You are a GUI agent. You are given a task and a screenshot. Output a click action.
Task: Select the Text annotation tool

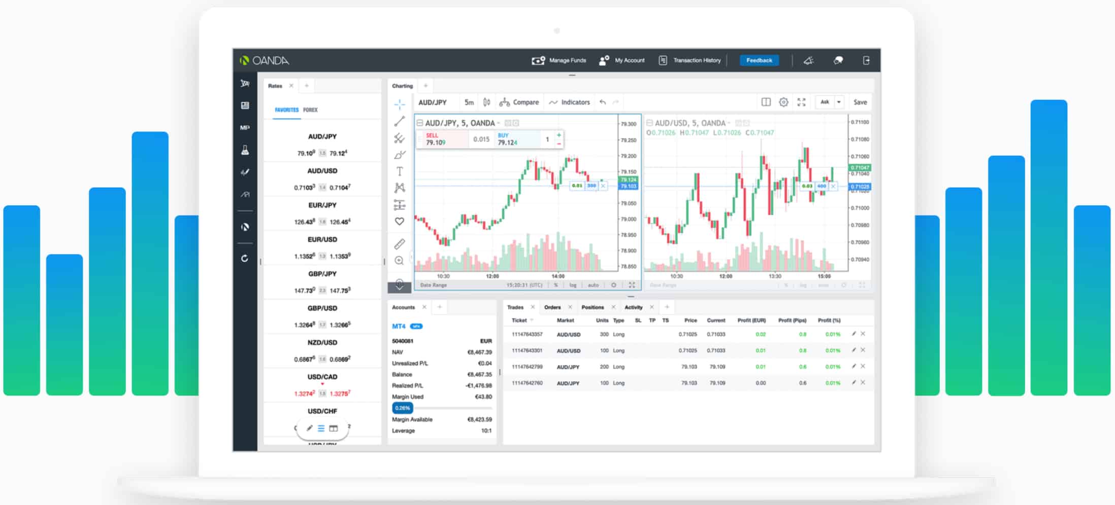[400, 171]
